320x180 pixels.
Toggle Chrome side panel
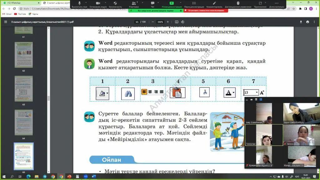click(x=306, y=9)
